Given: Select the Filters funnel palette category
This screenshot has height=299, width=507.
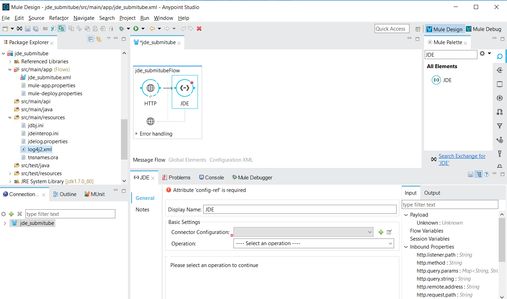Looking at the screenshot, I should [500, 126].
